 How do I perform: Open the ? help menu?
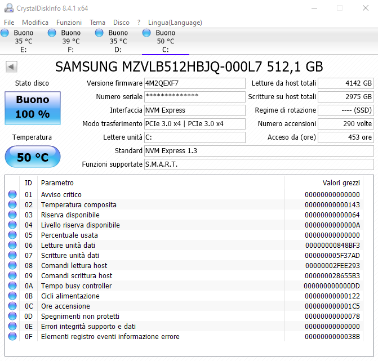[x=139, y=23]
